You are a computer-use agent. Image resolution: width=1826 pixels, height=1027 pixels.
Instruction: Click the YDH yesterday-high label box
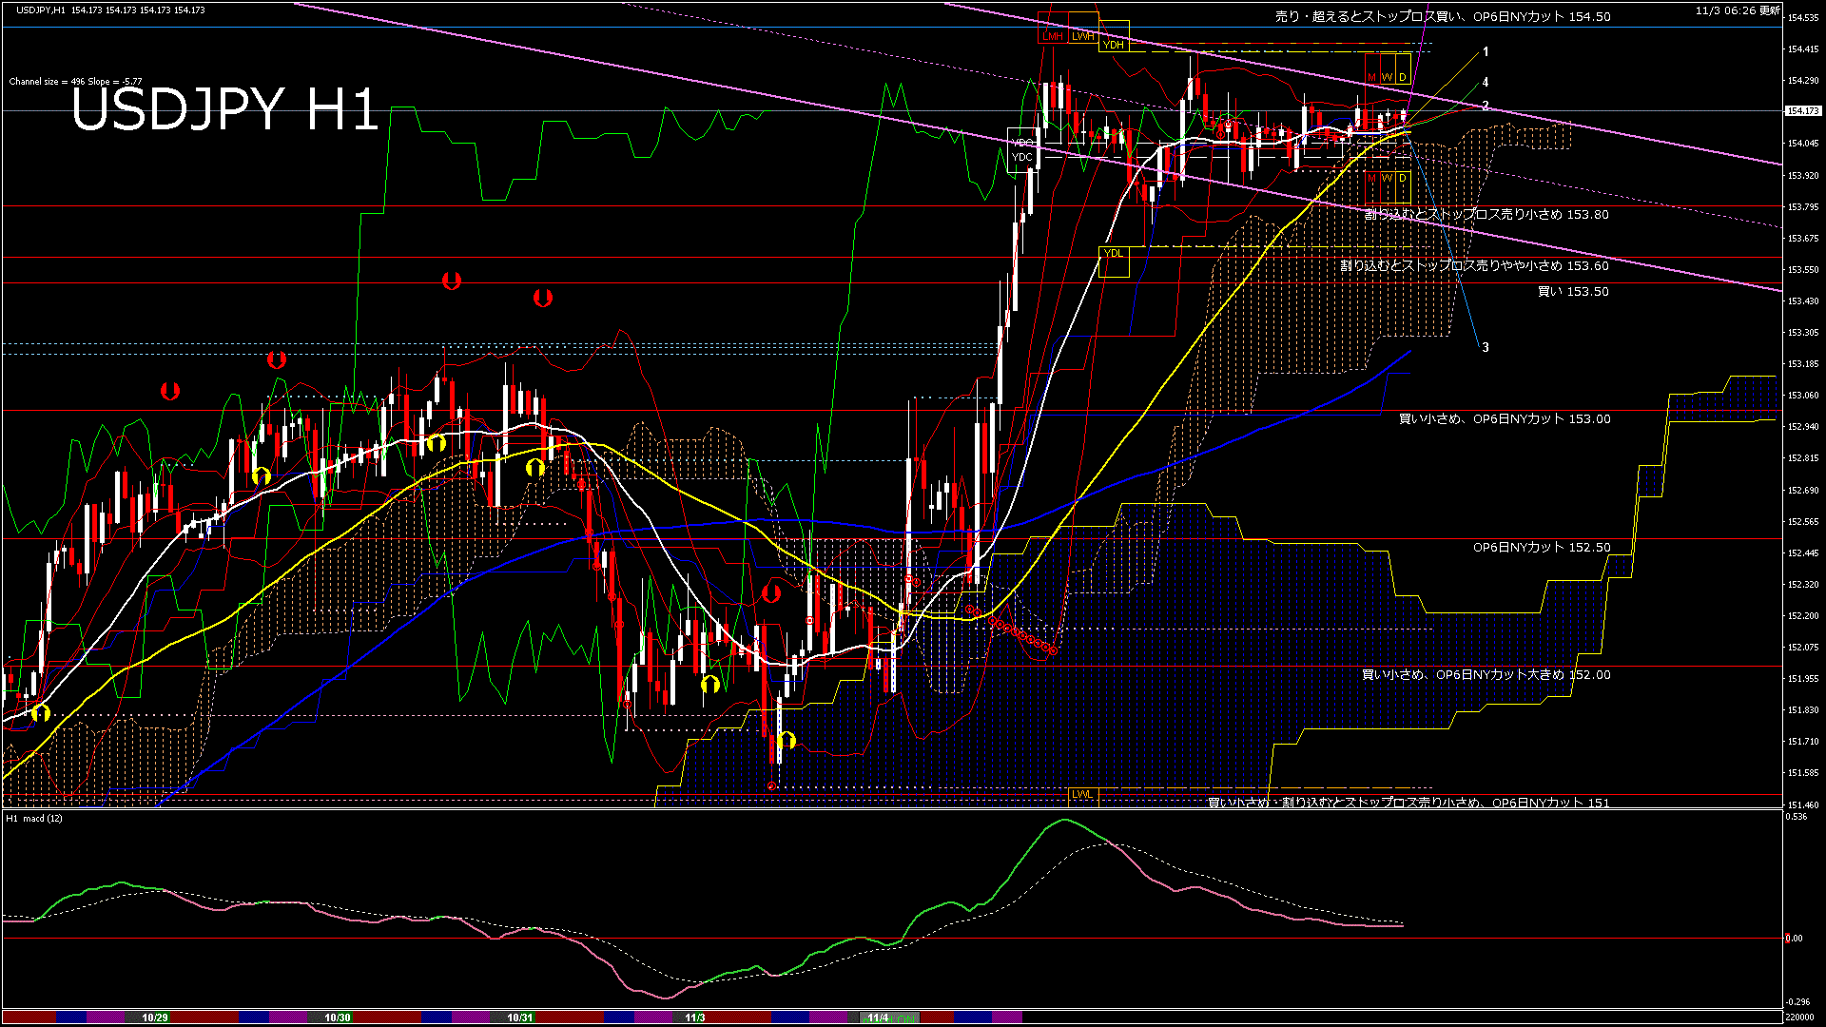(x=1114, y=44)
